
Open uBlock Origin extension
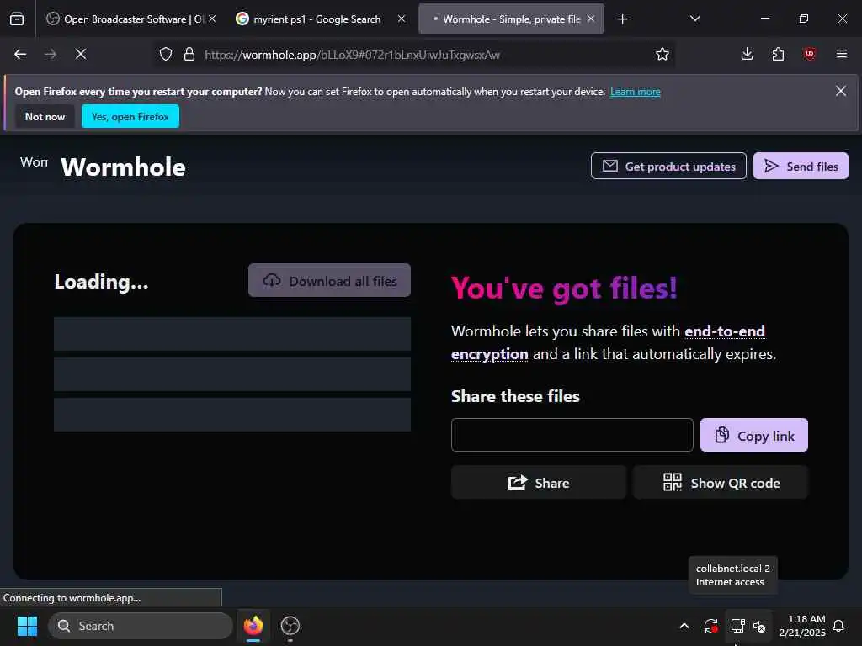pos(809,54)
